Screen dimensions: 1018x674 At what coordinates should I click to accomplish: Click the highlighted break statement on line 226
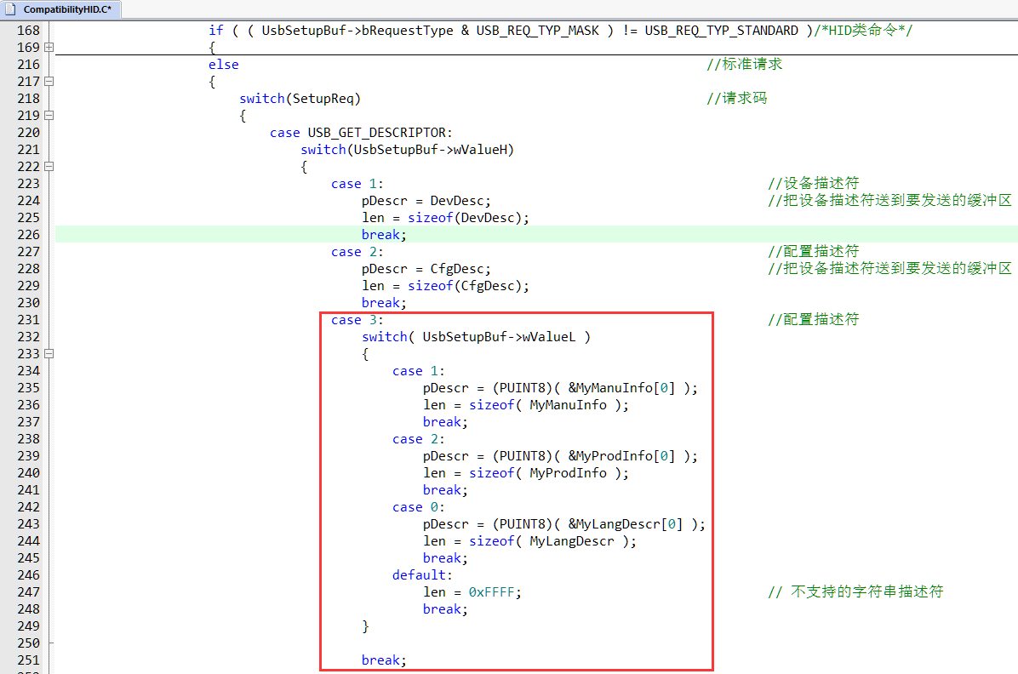(384, 235)
